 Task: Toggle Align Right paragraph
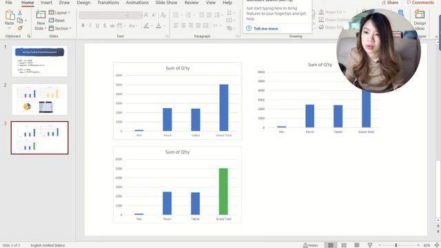191,25
